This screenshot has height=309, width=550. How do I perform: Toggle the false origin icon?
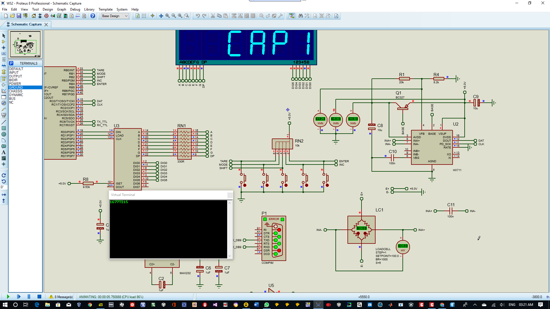(x=152, y=16)
